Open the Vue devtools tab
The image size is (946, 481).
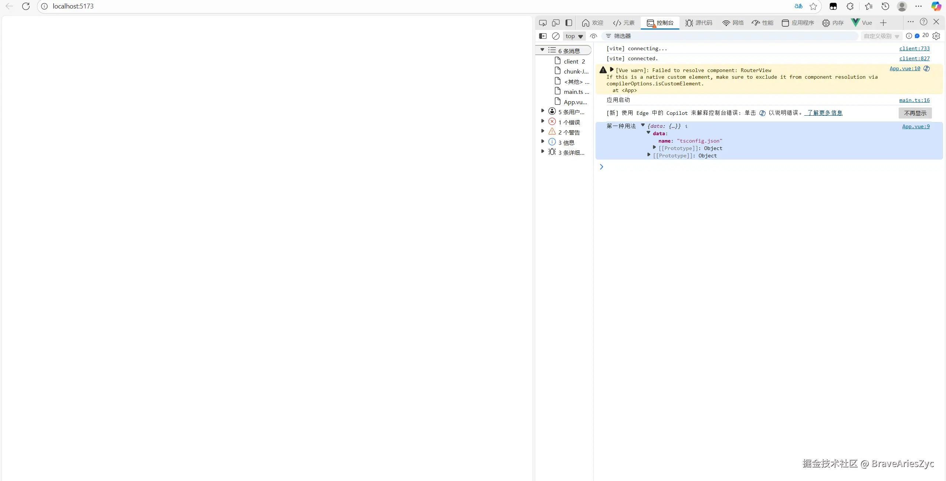862,23
